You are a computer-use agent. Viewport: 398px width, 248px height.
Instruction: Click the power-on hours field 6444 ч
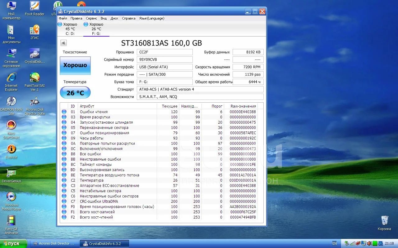coord(248,82)
